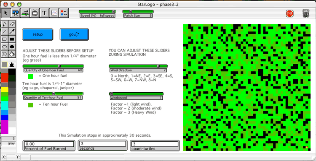The width and height of the screenshot is (316, 161).
Task: Click the current gray color indicator box
Action: [x=5, y=65]
